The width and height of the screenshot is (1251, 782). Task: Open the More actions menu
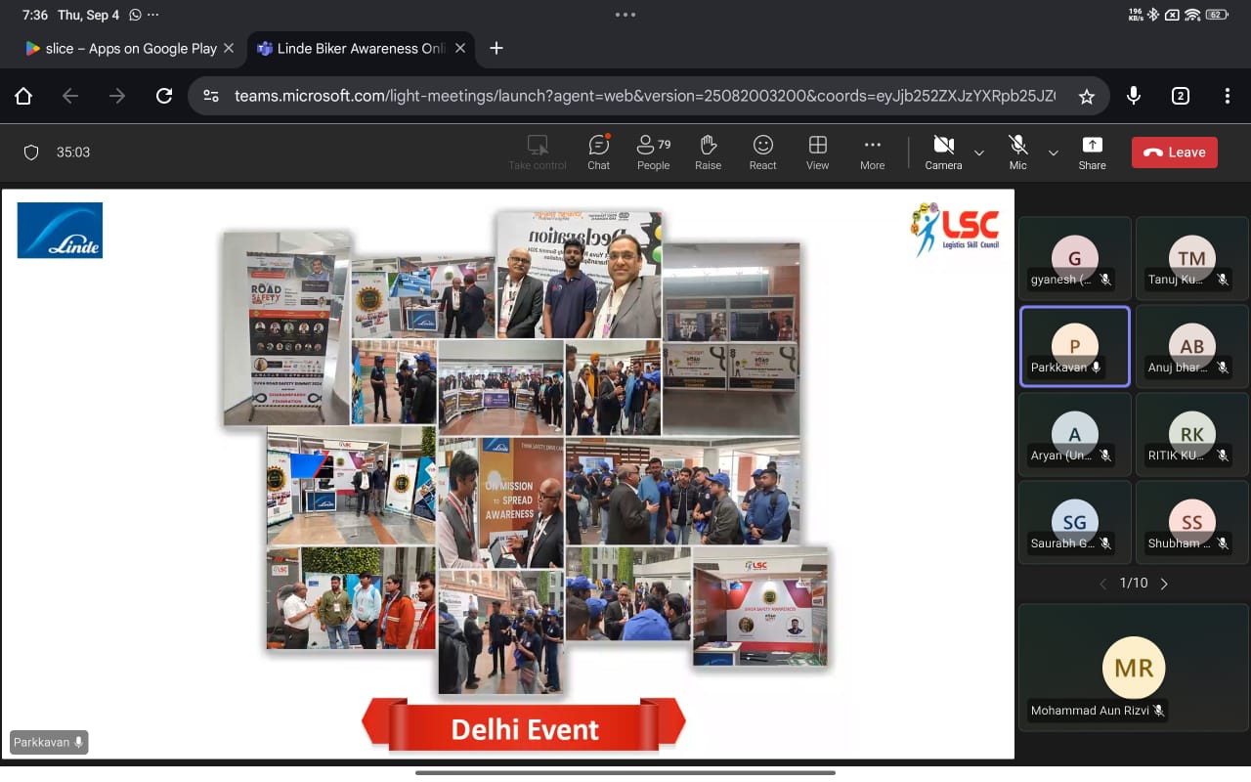click(x=872, y=152)
